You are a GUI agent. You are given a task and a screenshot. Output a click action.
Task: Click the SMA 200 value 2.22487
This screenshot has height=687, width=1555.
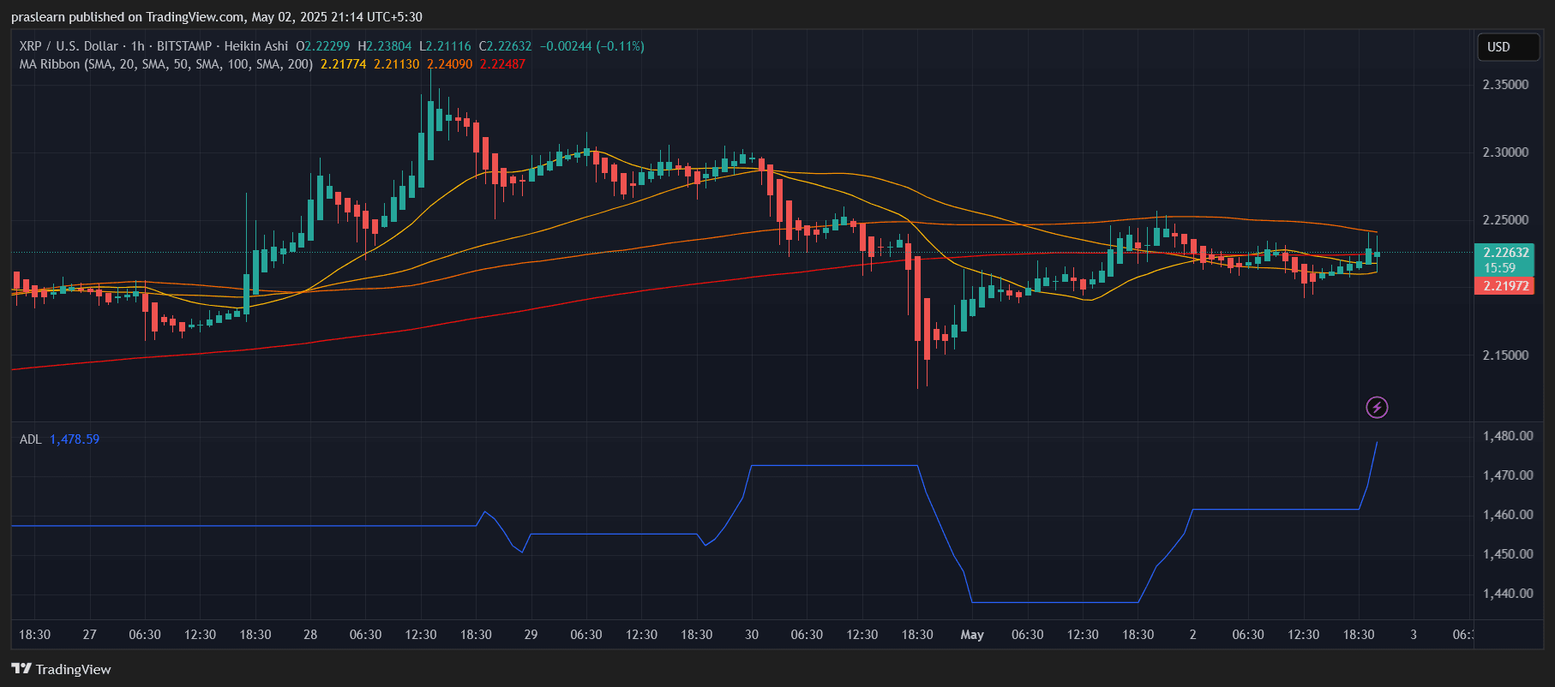(502, 64)
